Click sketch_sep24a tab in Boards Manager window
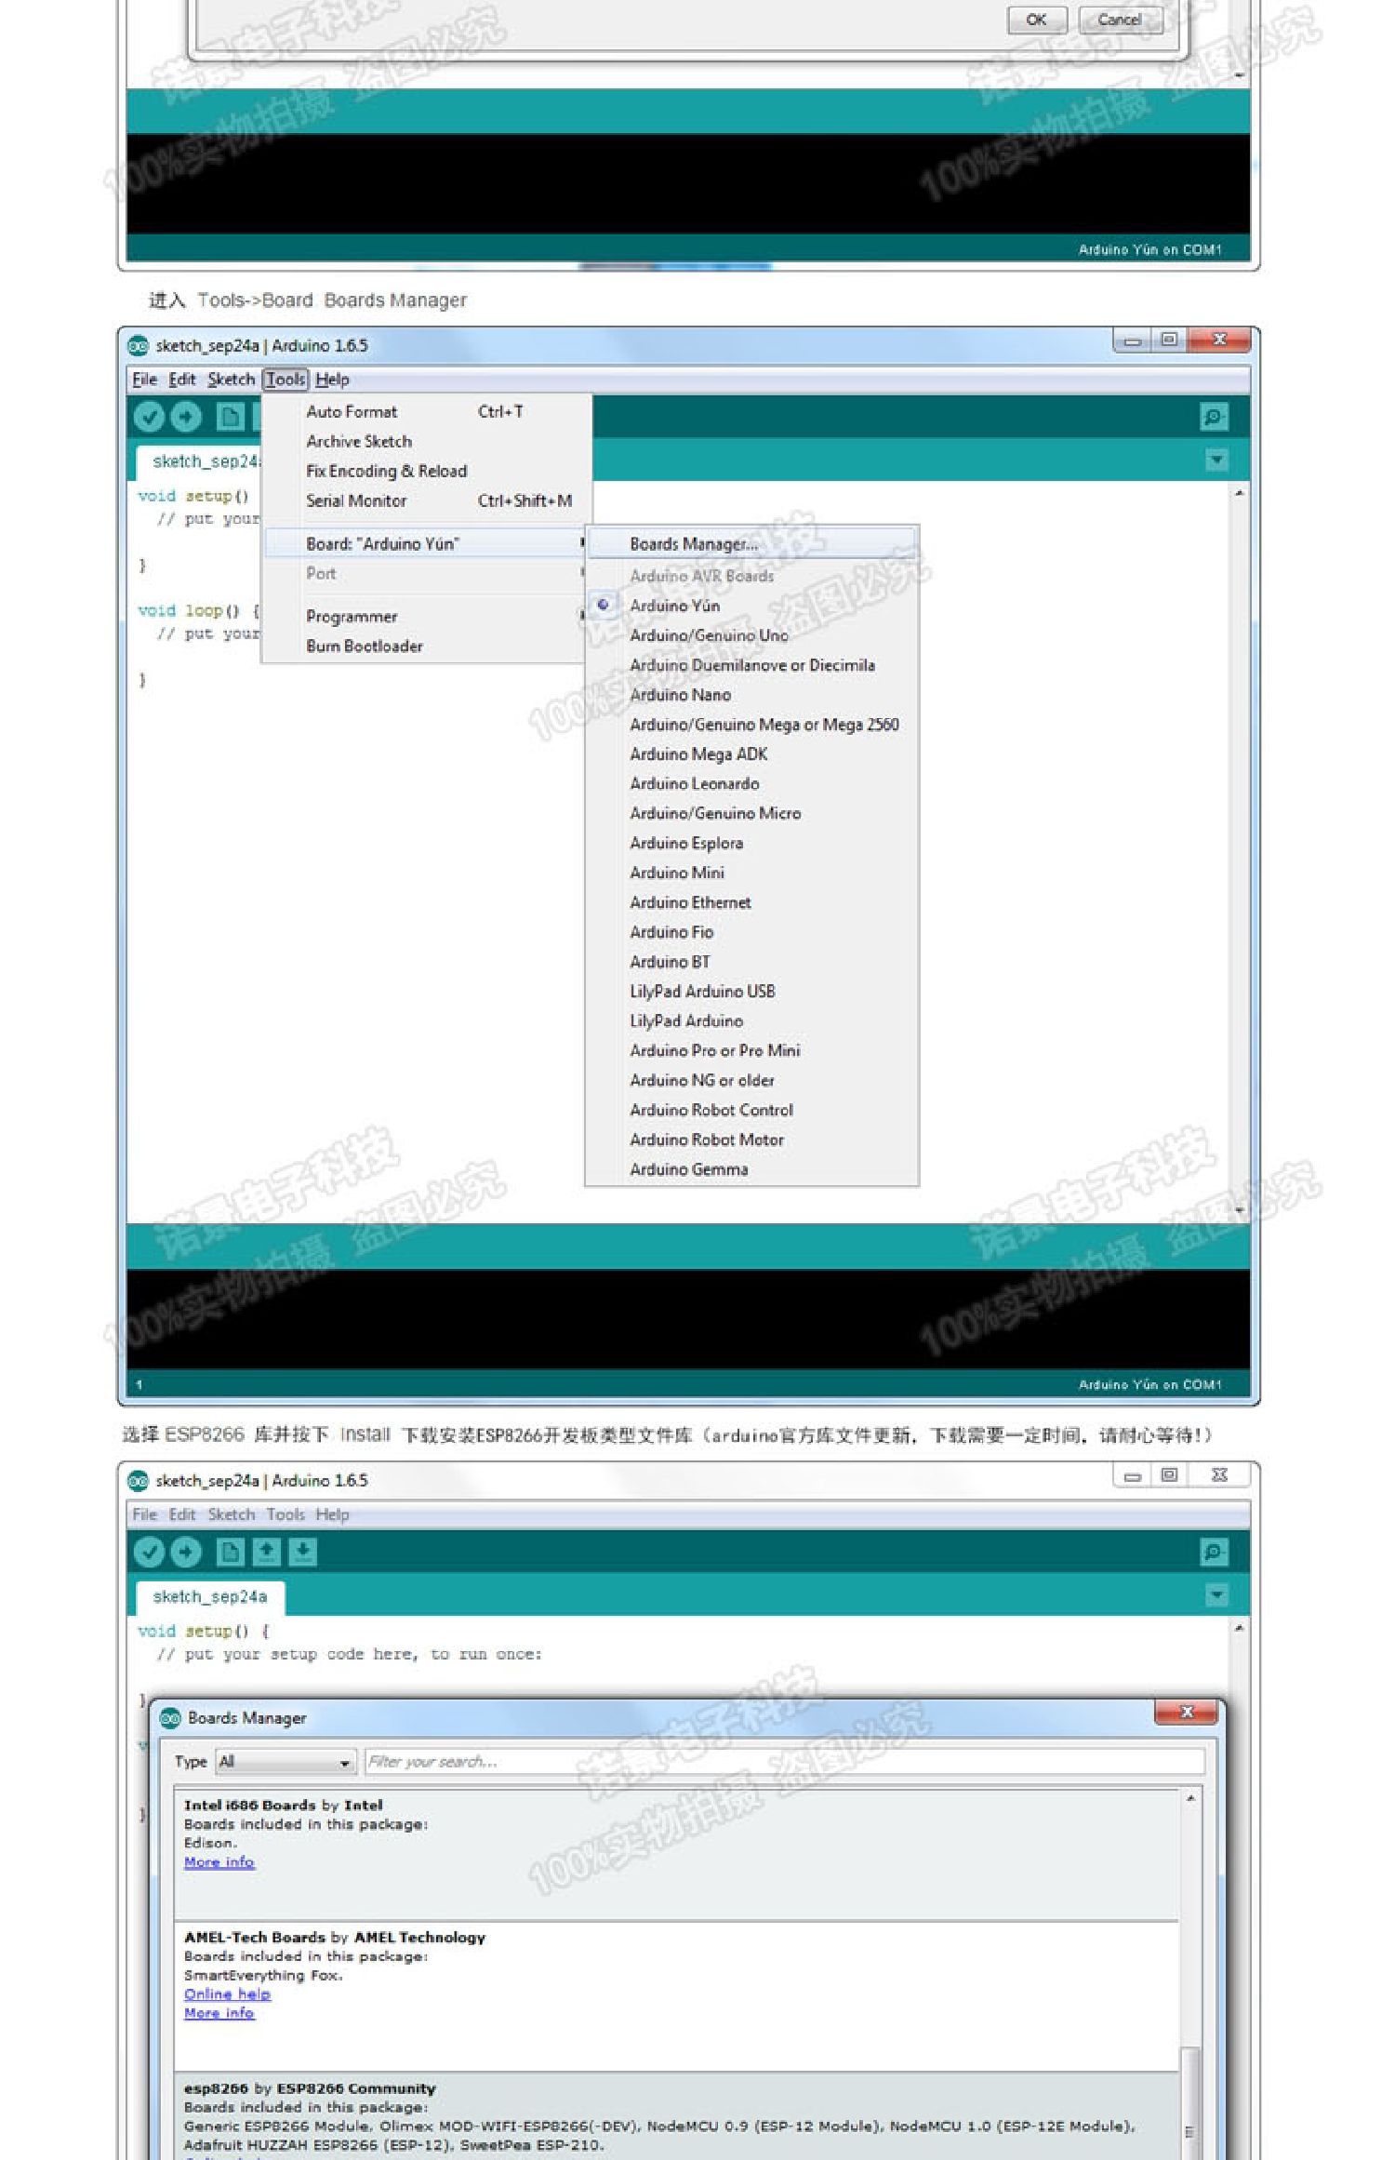This screenshot has height=2160, width=1395. 210,1597
